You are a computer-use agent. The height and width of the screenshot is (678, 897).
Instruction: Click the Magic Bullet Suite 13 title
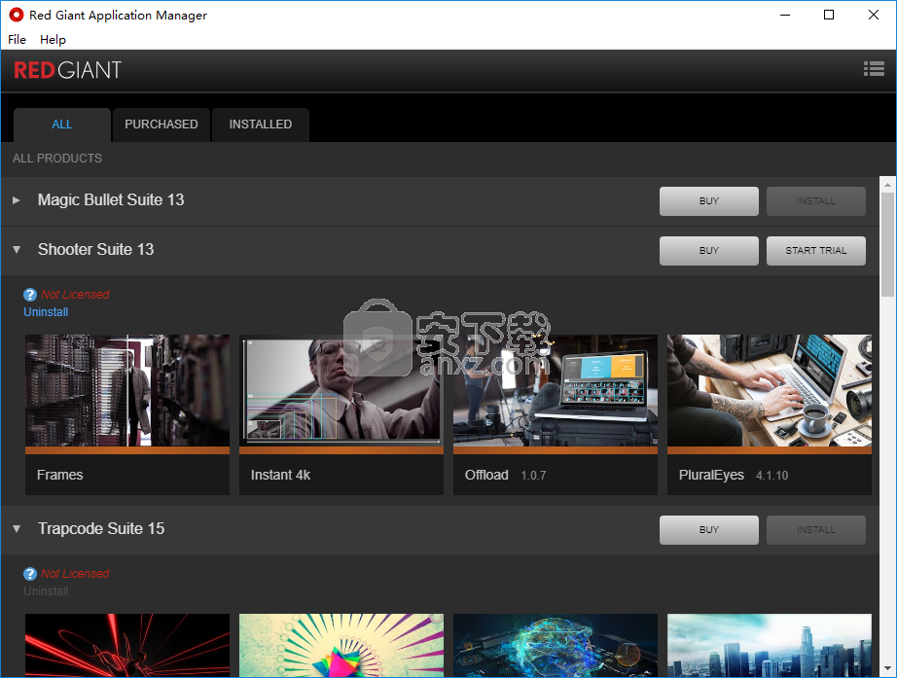coord(111,199)
